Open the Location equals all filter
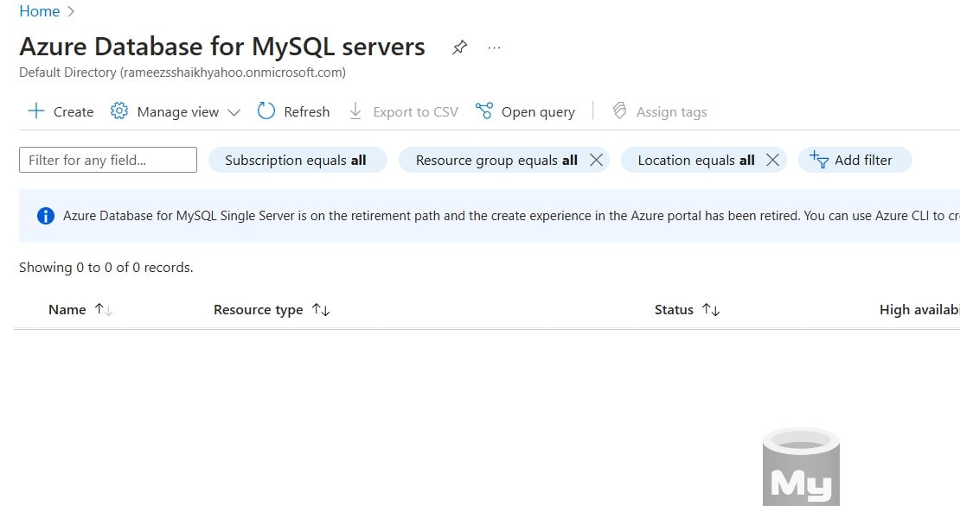The width and height of the screenshot is (960, 506). 695,160
